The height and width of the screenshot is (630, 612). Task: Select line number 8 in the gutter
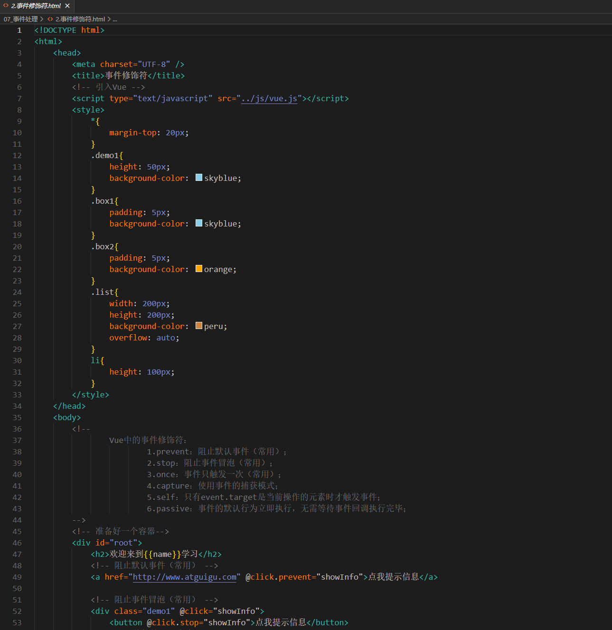tap(19, 110)
